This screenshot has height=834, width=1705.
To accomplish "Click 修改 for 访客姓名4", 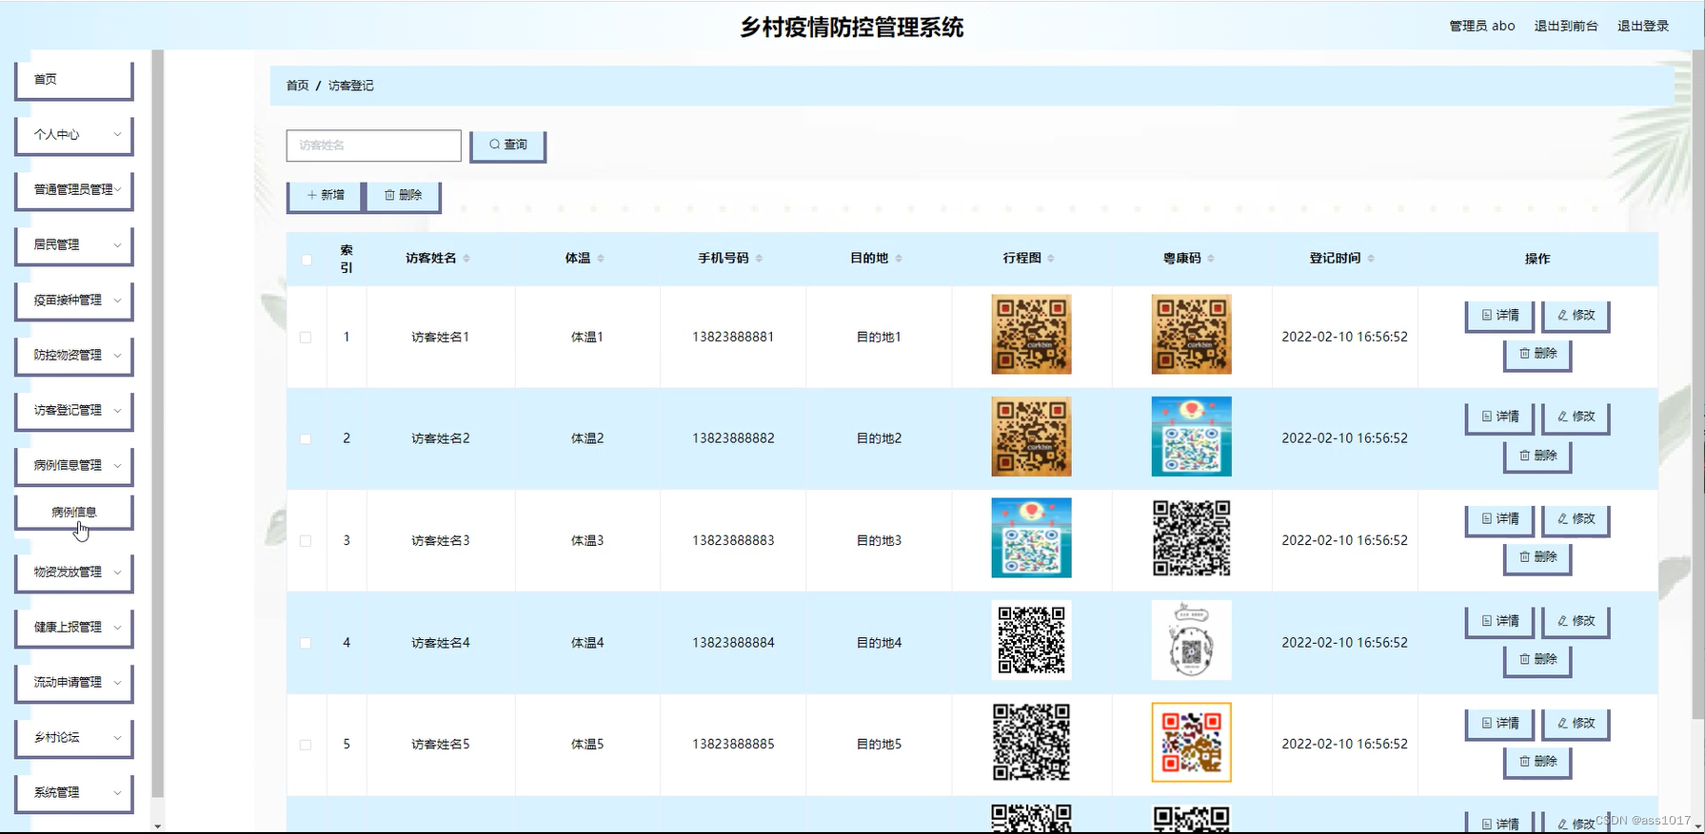I will (1576, 622).
